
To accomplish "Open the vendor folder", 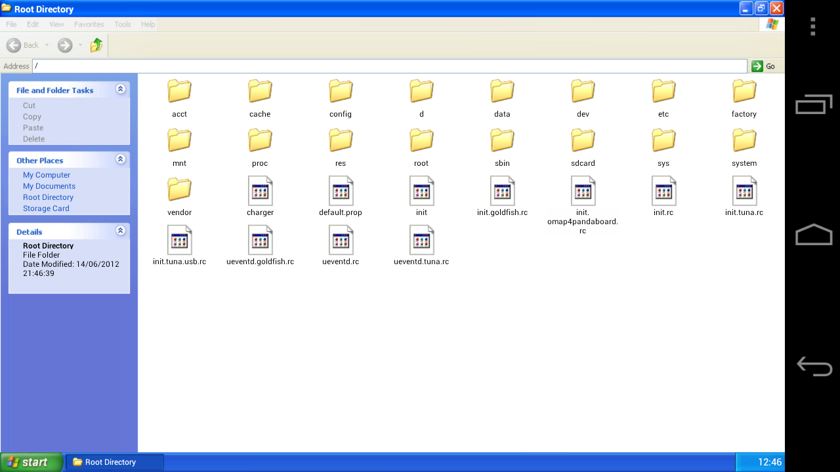I will [x=179, y=190].
